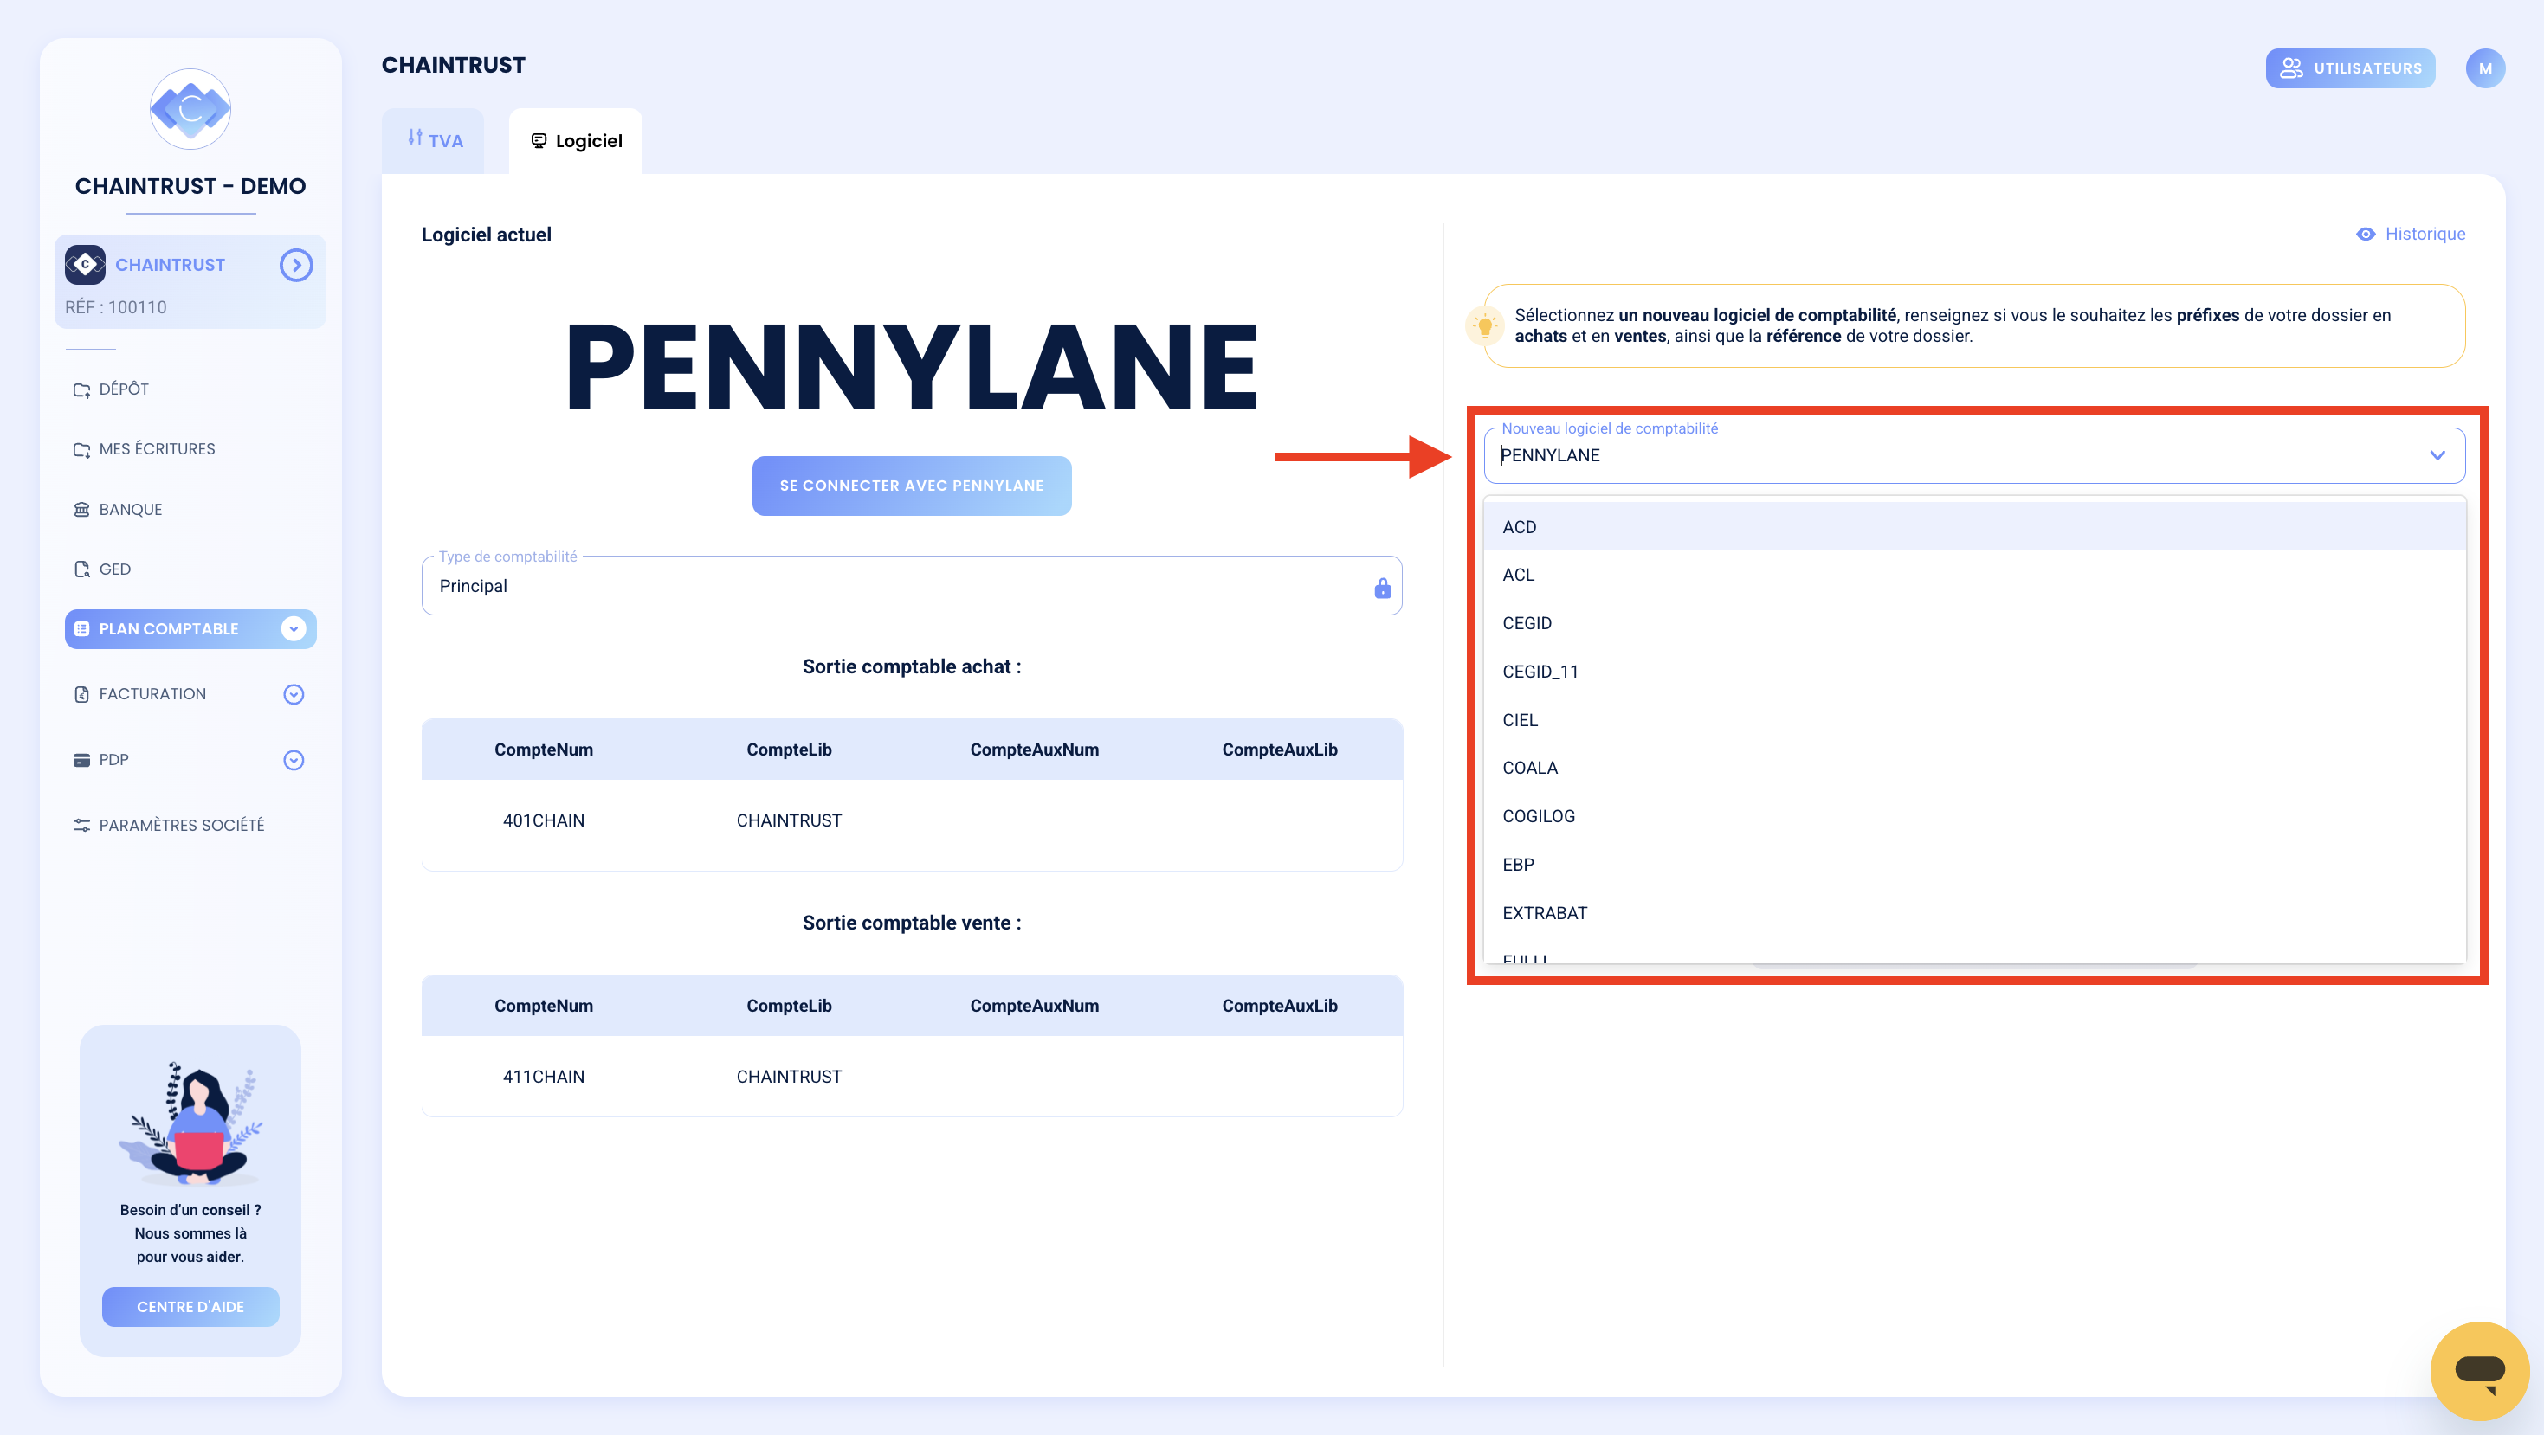Click the help illustration of woman with laptop
Image resolution: width=2544 pixels, height=1435 pixels.
coord(190,1123)
